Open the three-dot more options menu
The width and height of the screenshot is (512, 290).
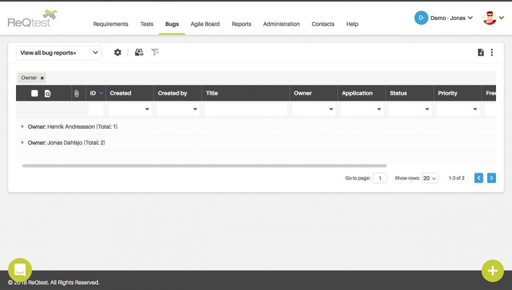tap(492, 52)
